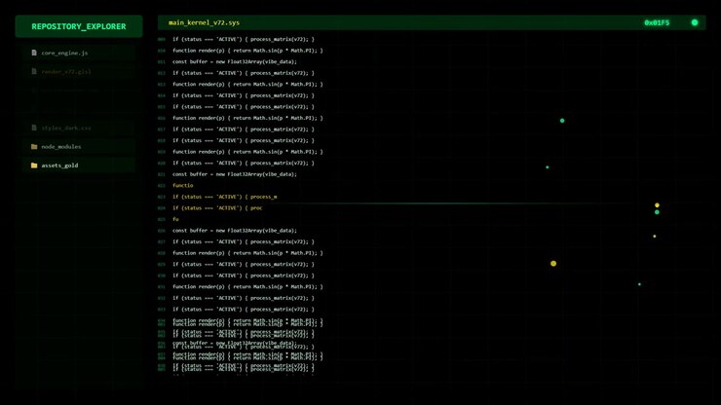Image resolution: width=721 pixels, height=405 pixels.
Task: Click the green status dot in the tab bar
Action: tap(695, 22)
